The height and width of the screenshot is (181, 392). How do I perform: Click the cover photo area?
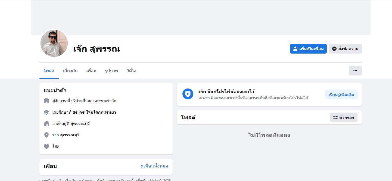[x=201, y=17]
